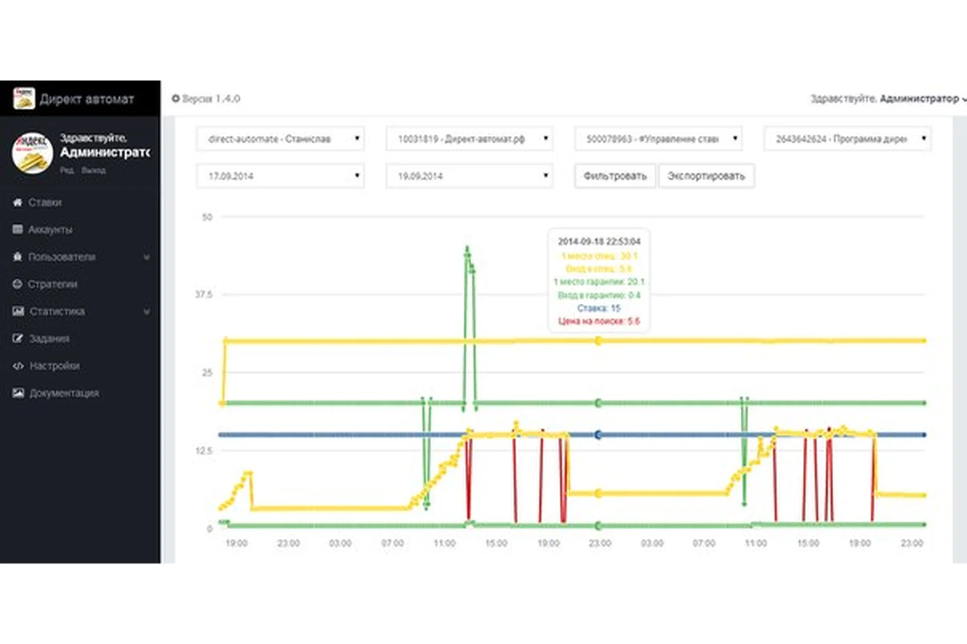Click the Директ автомат logo icon
Viewport: 967px width, 644px height.
(24, 98)
